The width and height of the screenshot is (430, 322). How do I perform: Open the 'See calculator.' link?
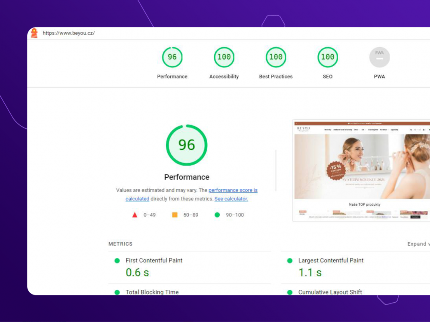231,199
